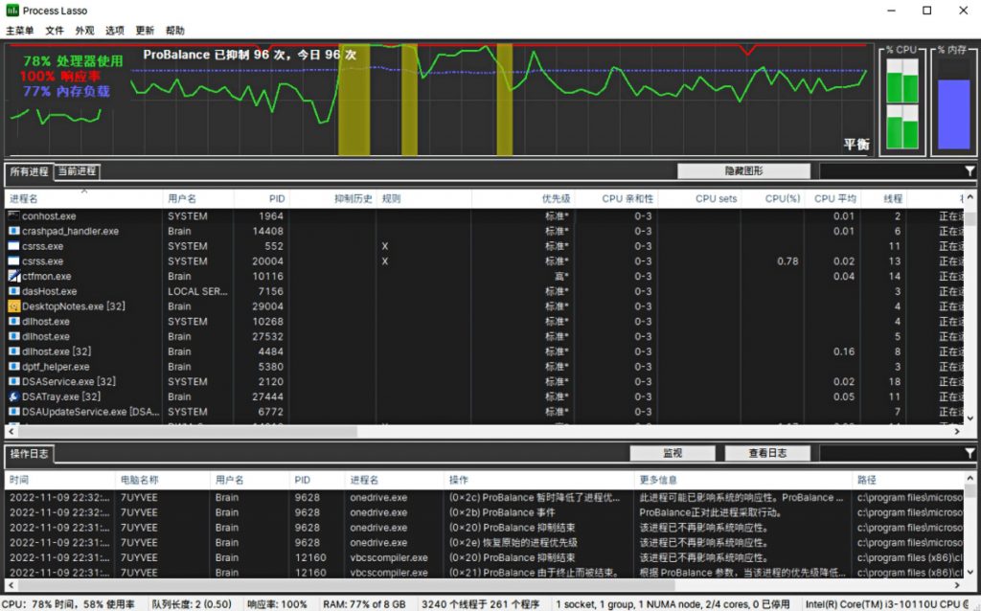The image size is (981, 611).
Task: Open the 更新 menu
Action: (145, 31)
